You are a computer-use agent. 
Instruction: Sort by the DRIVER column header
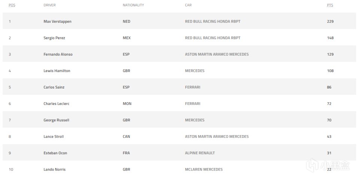tap(50, 5)
